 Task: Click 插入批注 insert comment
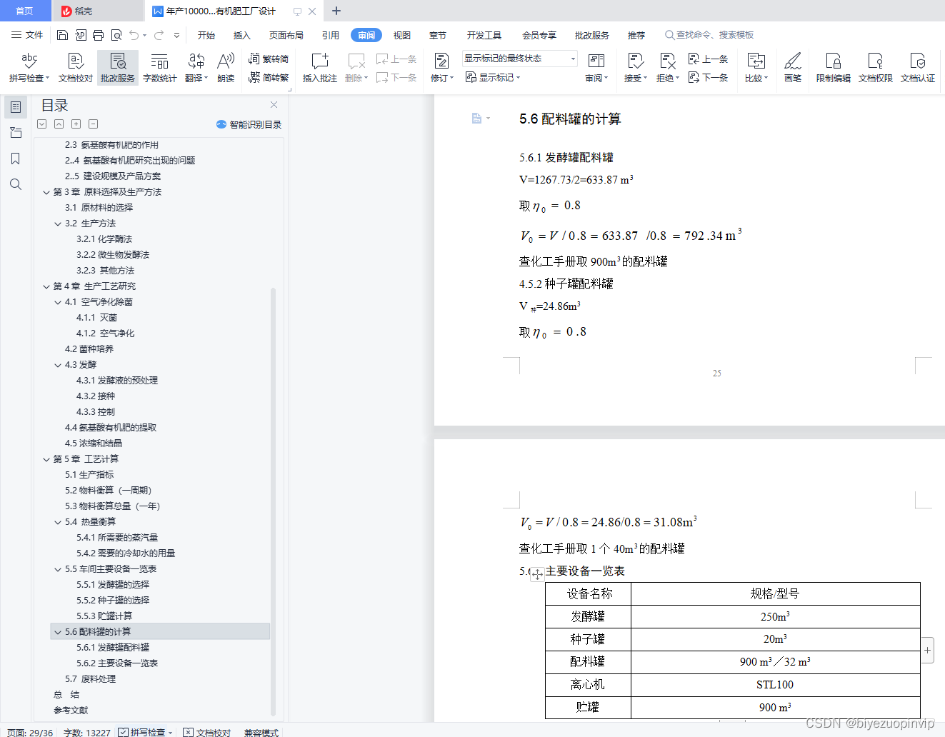(x=320, y=68)
